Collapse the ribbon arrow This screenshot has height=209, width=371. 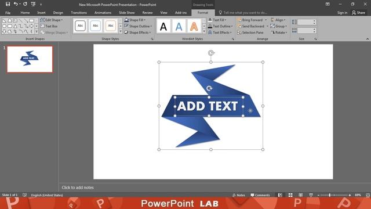click(x=368, y=39)
